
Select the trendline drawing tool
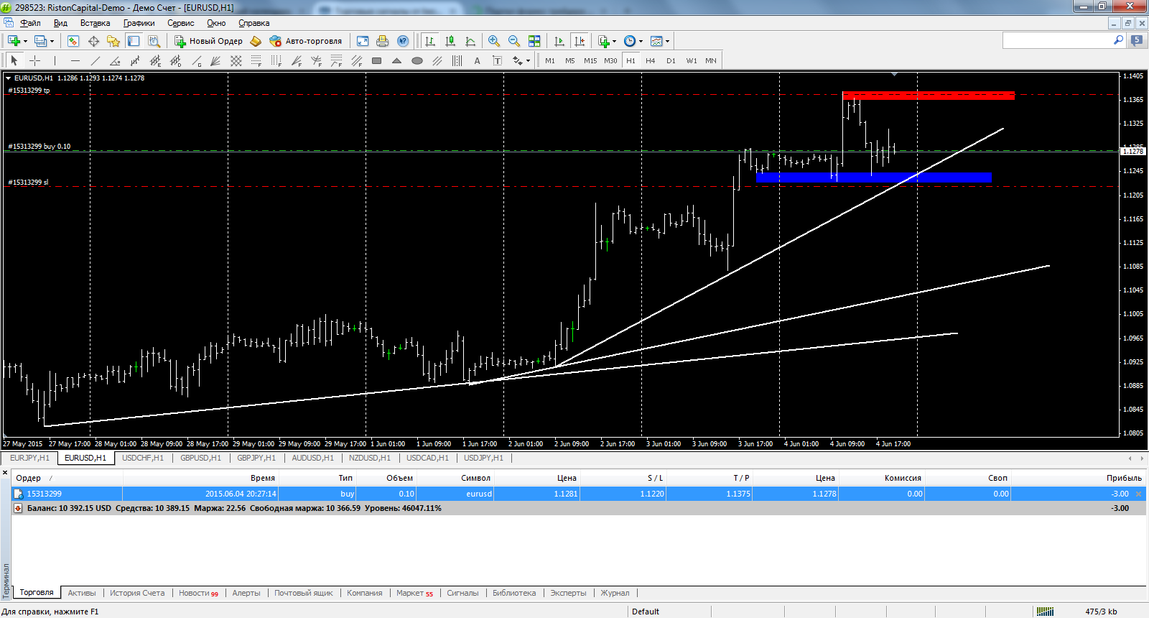point(95,60)
